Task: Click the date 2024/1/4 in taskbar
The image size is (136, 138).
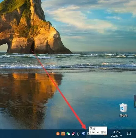Action: click(x=117, y=136)
